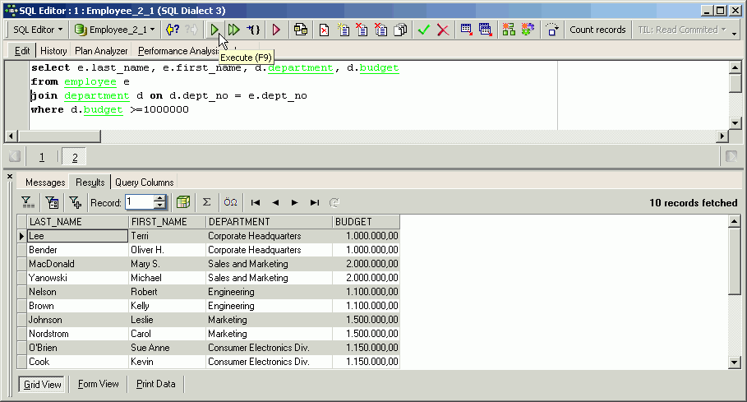This screenshot has height=402, width=747.
Task: Switch to Grid View
Action: pyautogui.click(x=43, y=384)
